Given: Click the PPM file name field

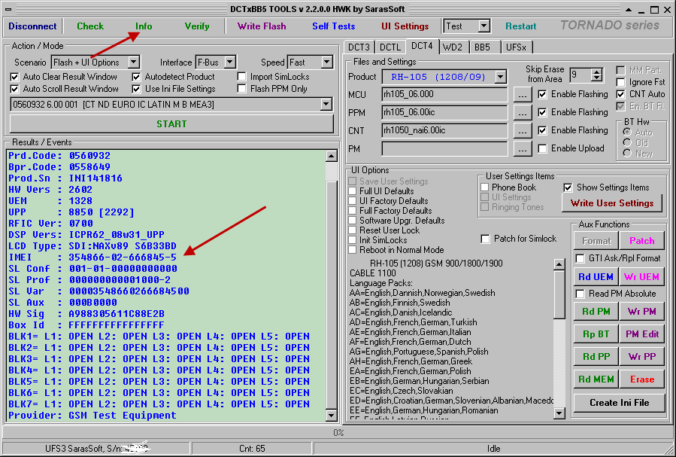Looking at the screenshot, I should point(444,113).
